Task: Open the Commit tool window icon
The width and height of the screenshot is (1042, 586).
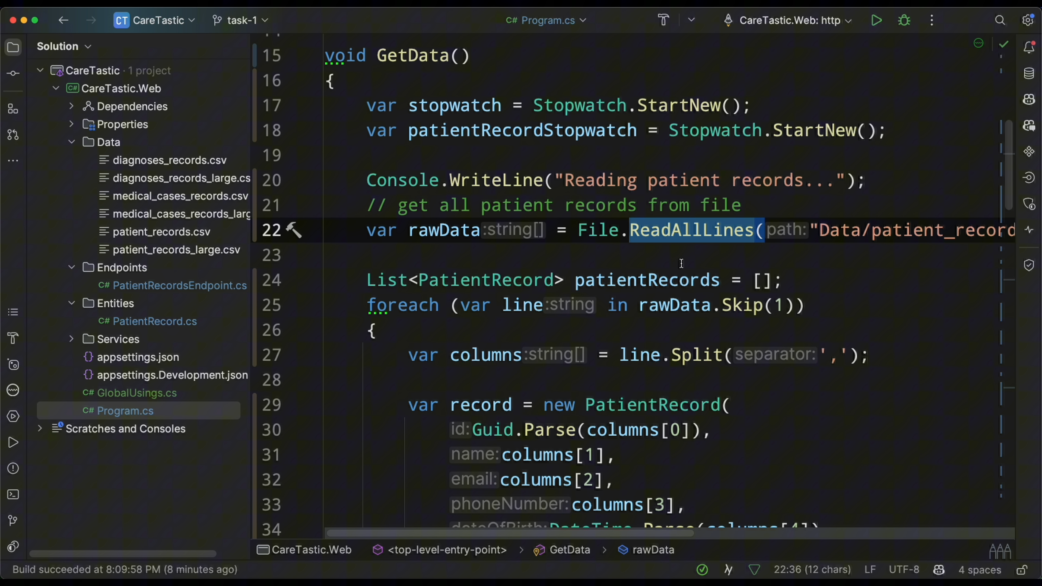Action: click(x=13, y=74)
